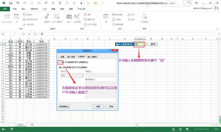Click the 100% zoom level

pos(216,129)
